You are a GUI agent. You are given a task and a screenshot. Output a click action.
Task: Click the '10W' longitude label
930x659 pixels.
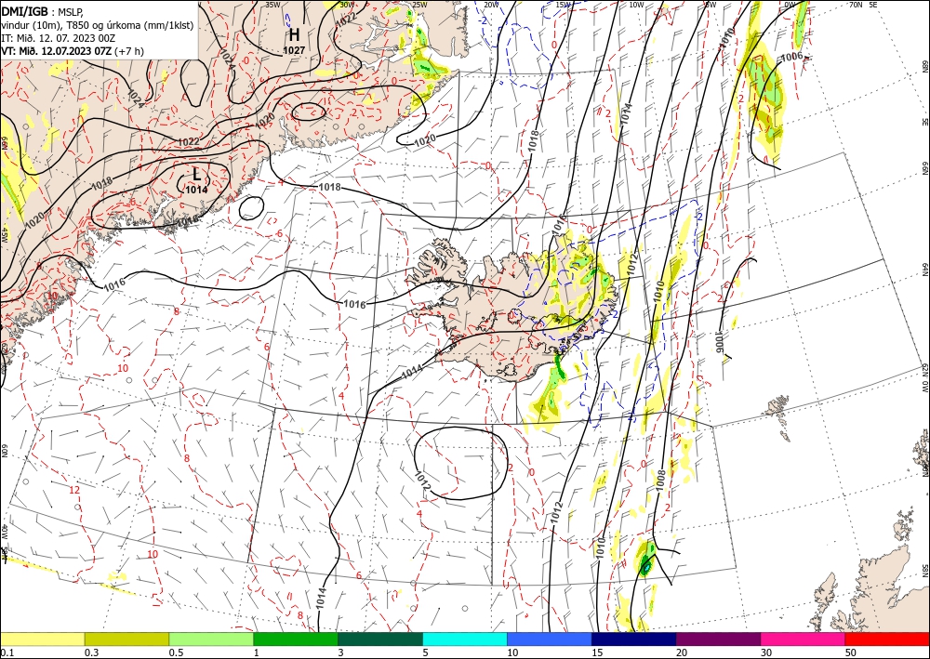[636, 5]
